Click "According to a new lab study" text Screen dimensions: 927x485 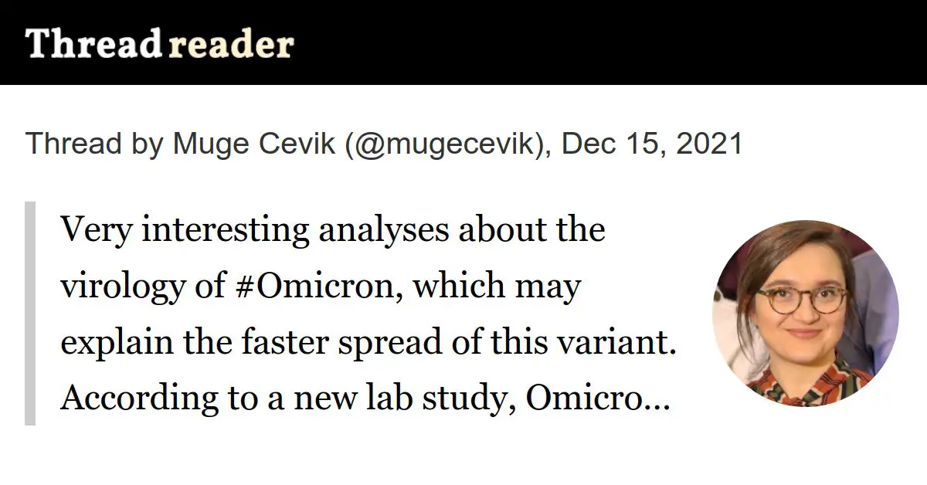[290, 399]
